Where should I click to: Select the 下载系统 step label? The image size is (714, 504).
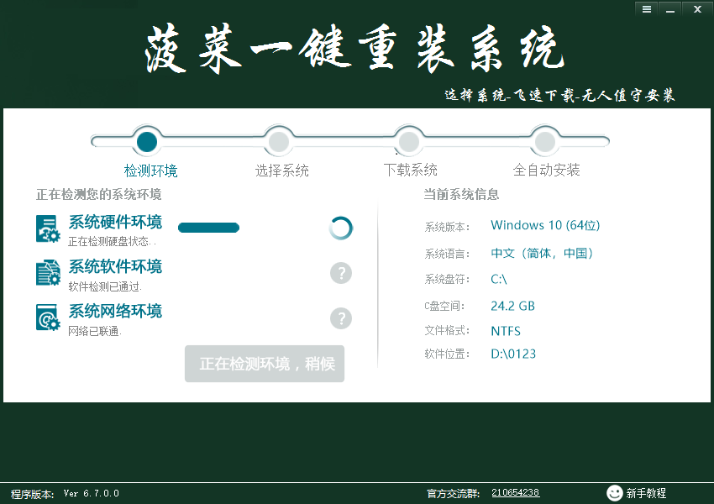coord(410,170)
